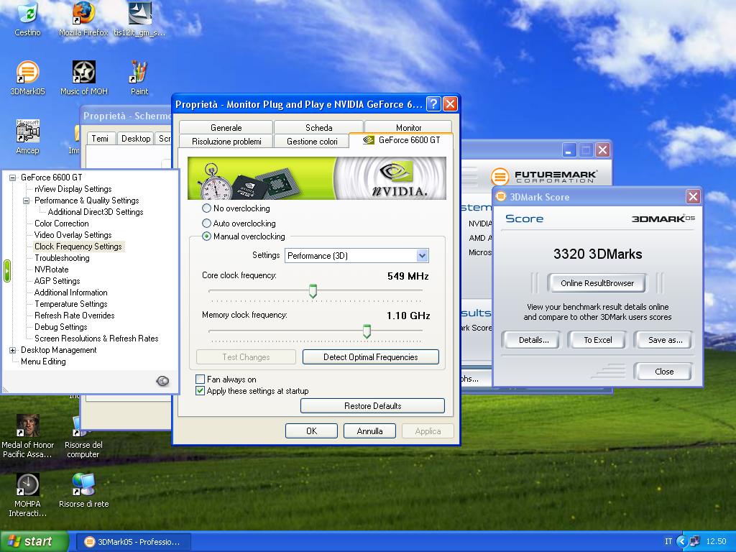Click Restore Defaults button
This screenshot has width=736, height=552.
(x=373, y=405)
